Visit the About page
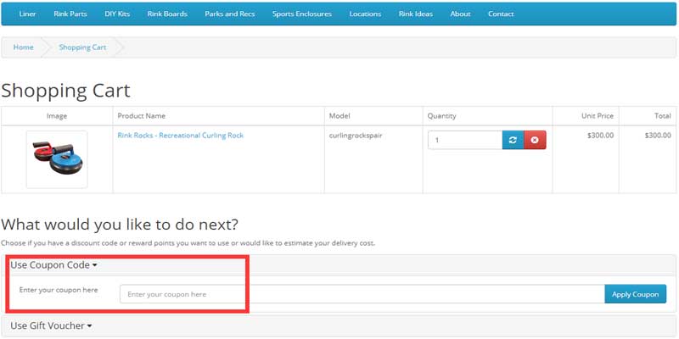Viewport: 679px width, 339px height. [x=460, y=14]
